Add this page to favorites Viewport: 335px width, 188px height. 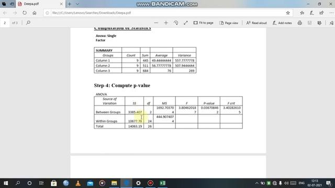coord(288,13)
